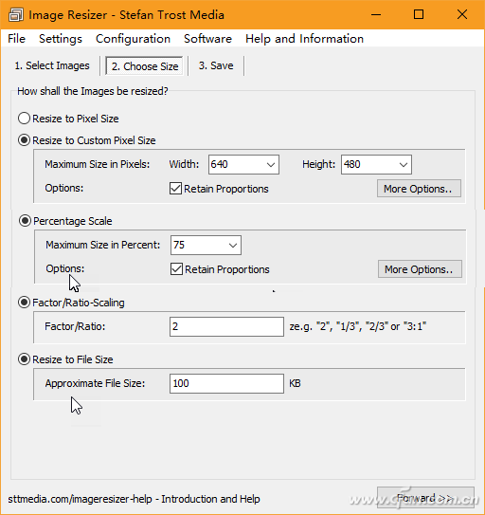Click the 'Maximum Size in Pixels:' label
The width and height of the screenshot is (485, 515).
(98, 164)
